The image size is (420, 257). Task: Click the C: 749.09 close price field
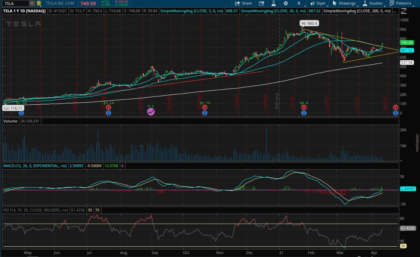(132, 11)
